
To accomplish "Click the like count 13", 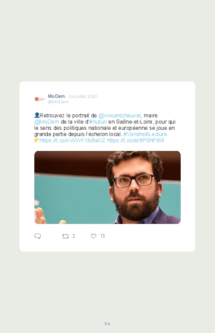I will pyautogui.click(x=103, y=236).
